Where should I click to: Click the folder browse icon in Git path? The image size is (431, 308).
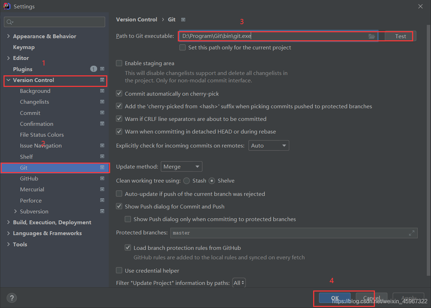pos(372,36)
